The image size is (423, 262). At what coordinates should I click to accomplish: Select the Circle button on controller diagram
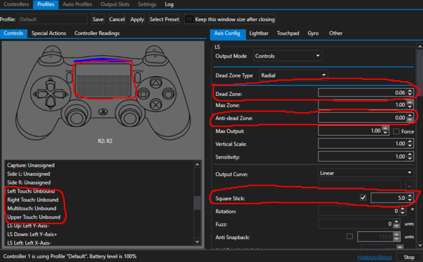coord(169,94)
